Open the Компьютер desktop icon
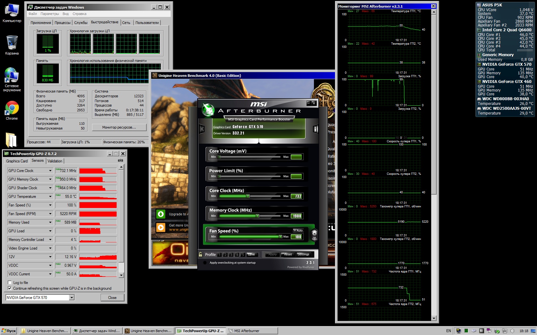Screen dimensions: 537x335 (12, 13)
